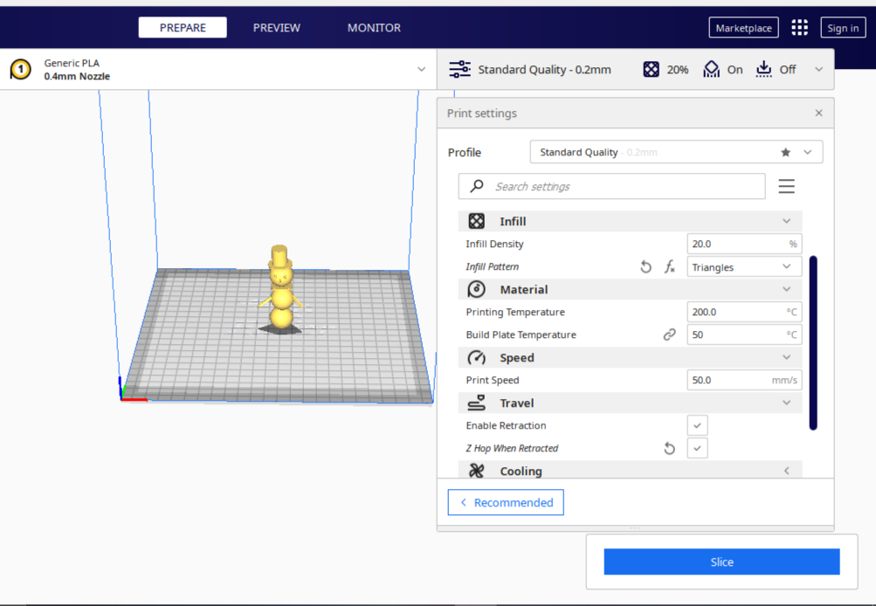The height and width of the screenshot is (606, 876).
Task: Click the search magnifier icon
Action: [x=477, y=186]
